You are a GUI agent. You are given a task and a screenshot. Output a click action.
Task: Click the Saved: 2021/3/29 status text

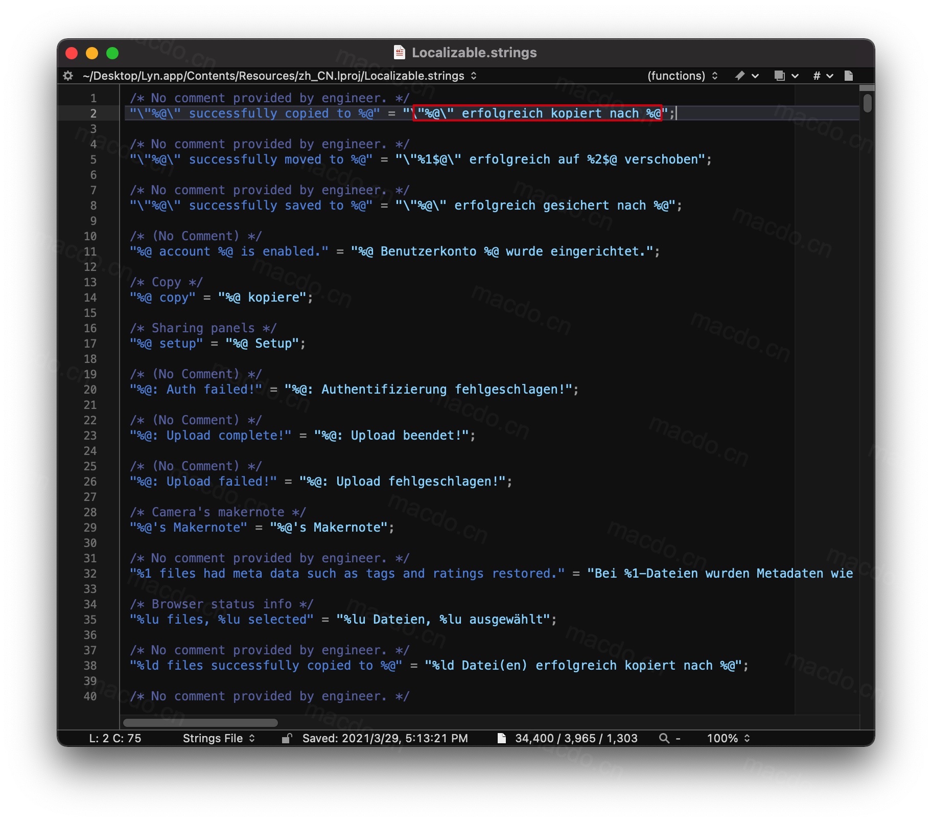click(385, 738)
